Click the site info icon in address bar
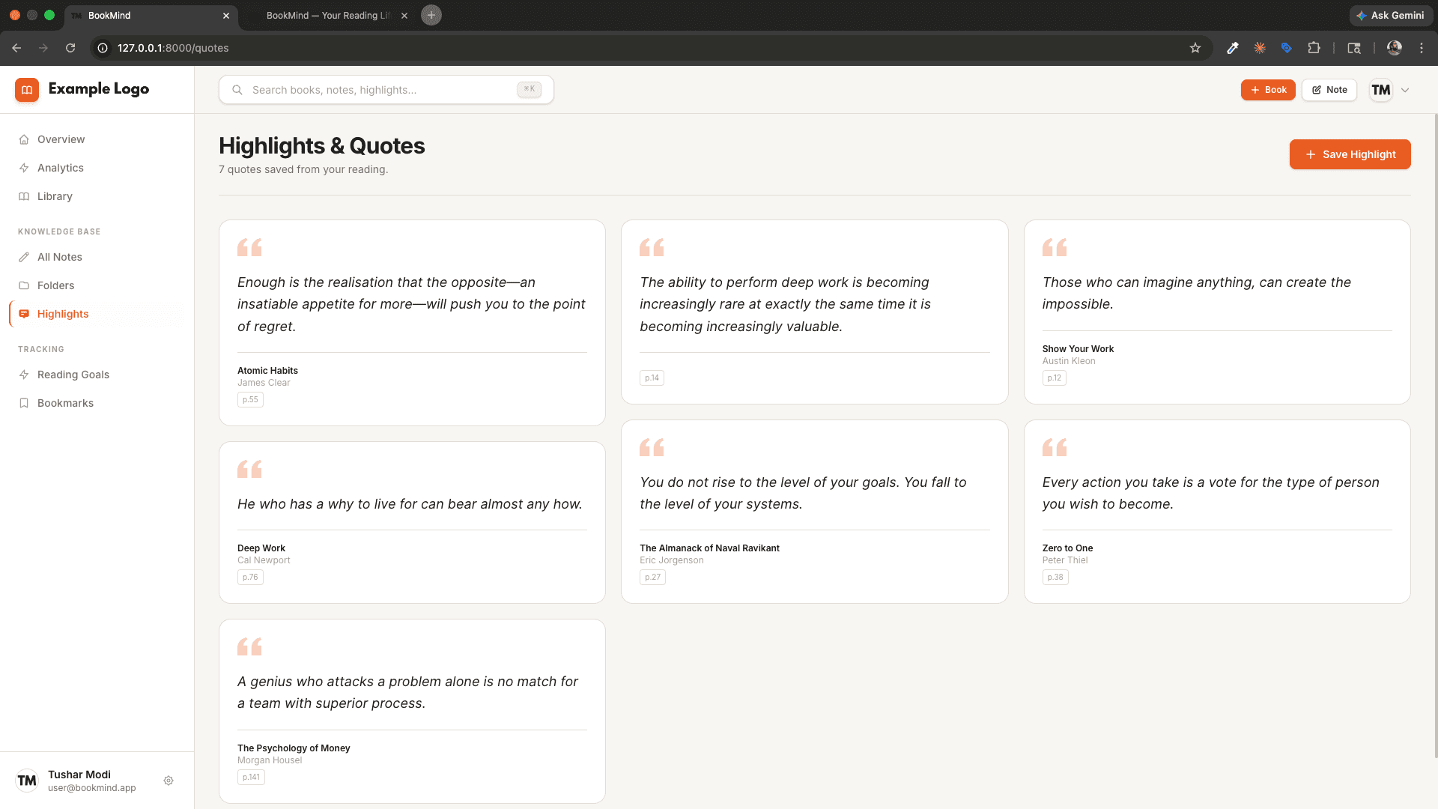The height and width of the screenshot is (809, 1438). (x=103, y=48)
